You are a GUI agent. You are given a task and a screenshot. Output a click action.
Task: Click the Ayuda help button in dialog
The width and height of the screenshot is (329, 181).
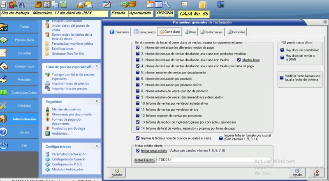coord(297,172)
